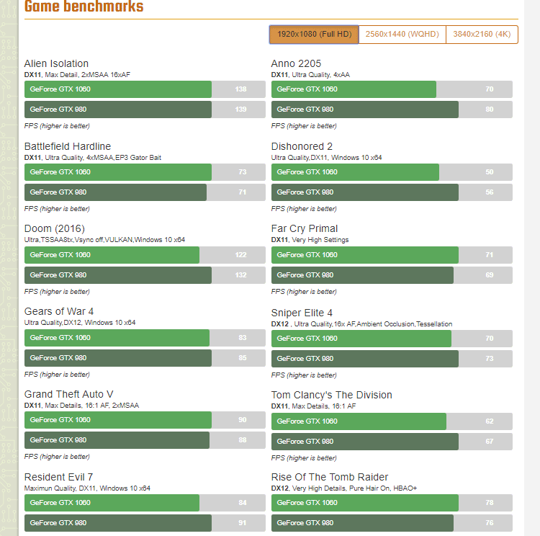The image size is (540, 536).
Task: Click the Far Cry Primal title
Action: 305,228
